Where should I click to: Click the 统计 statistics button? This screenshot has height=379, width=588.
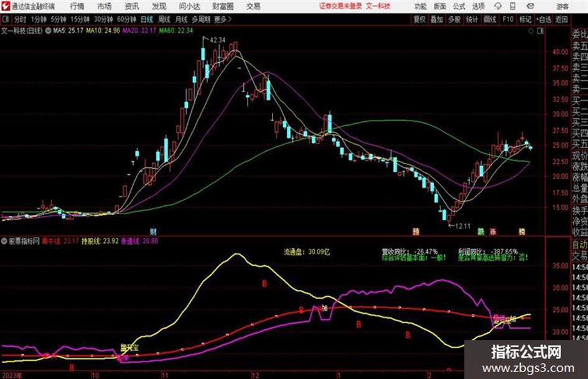click(472, 19)
